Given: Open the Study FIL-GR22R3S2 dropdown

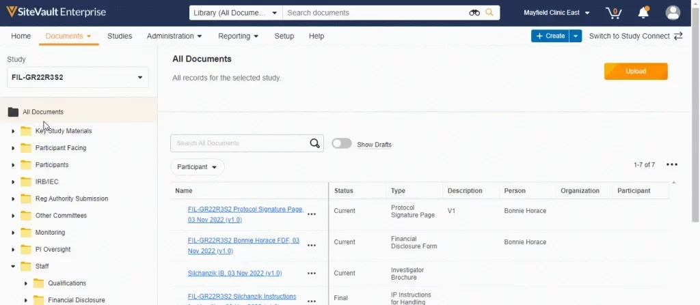Looking at the screenshot, I should click(77, 77).
